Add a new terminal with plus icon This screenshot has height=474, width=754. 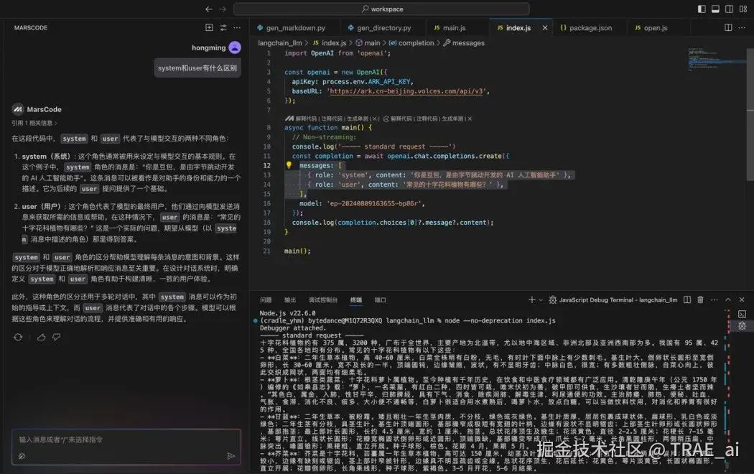point(532,300)
